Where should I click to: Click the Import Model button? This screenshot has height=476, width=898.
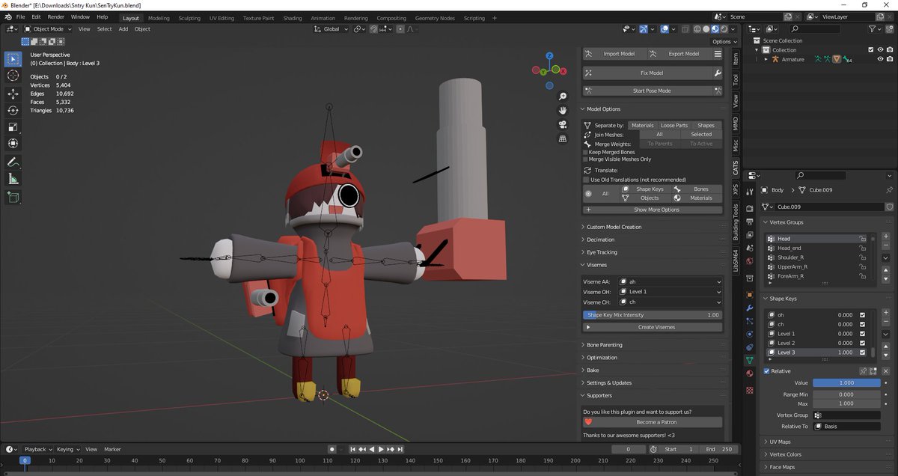tap(614, 54)
